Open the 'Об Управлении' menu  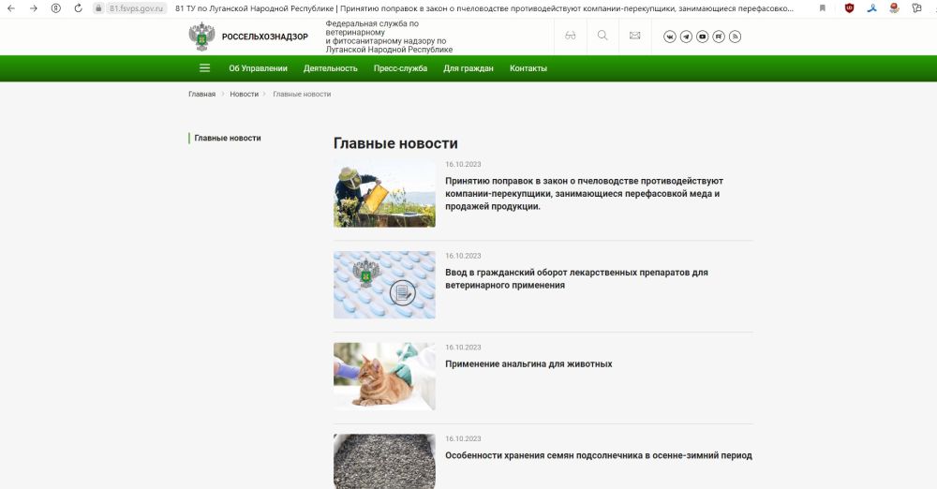258,68
